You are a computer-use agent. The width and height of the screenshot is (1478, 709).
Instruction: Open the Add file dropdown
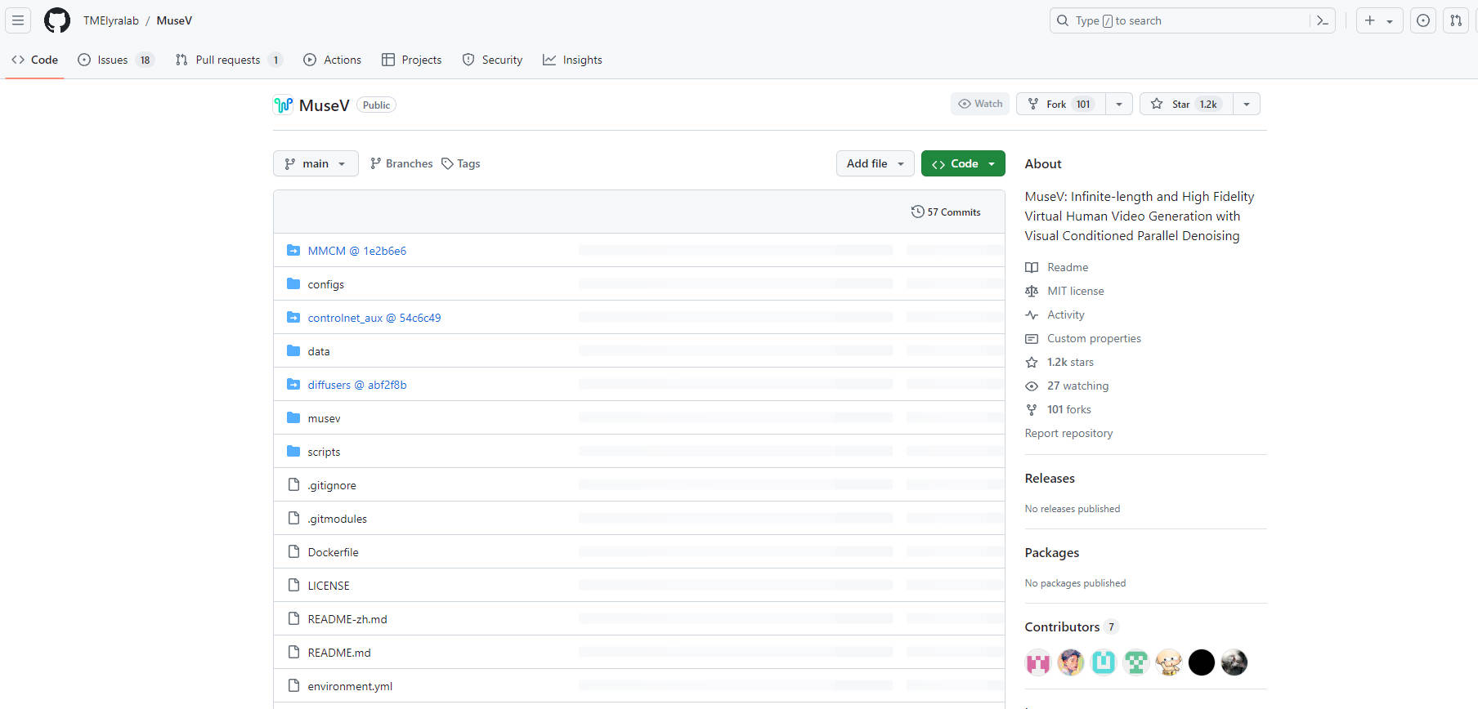tap(875, 163)
